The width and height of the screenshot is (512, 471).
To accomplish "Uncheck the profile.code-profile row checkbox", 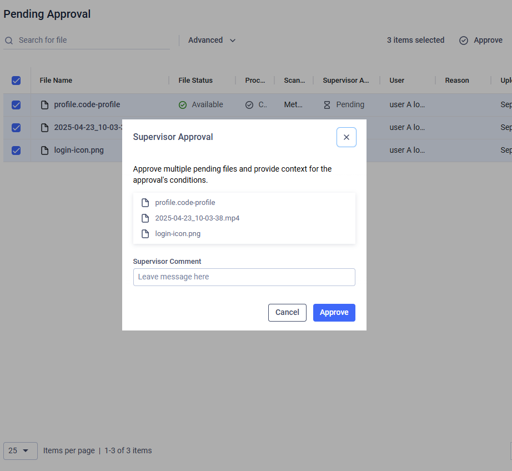I will pos(16,105).
